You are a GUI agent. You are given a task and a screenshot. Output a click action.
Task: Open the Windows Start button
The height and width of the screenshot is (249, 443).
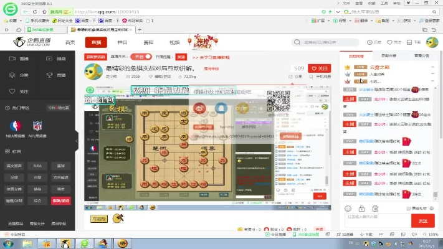point(8,243)
